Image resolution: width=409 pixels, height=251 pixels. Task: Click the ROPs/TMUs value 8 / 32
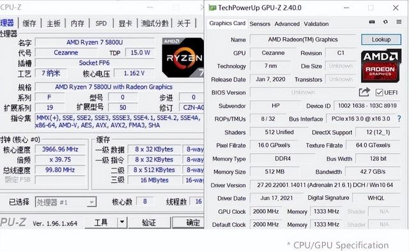268,119
